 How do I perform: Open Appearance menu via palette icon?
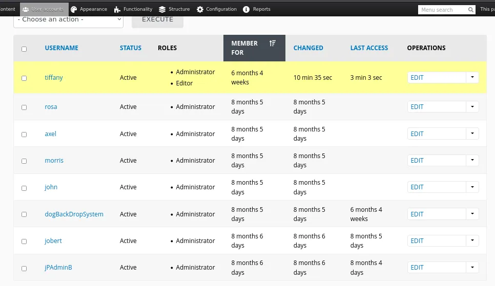[x=74, y=9]
